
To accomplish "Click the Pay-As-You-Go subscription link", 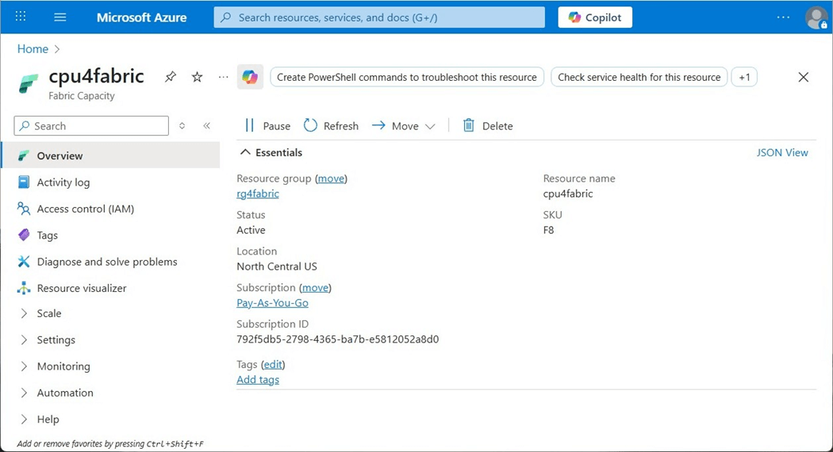I will click(x=272, y=303).
